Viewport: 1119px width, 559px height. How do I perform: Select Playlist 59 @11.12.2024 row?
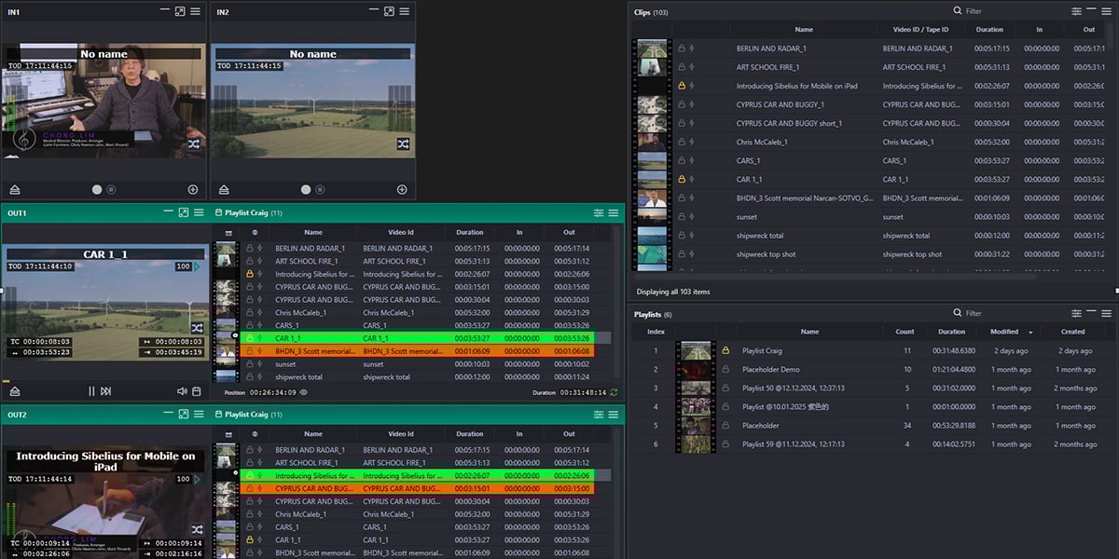point(873,444)
